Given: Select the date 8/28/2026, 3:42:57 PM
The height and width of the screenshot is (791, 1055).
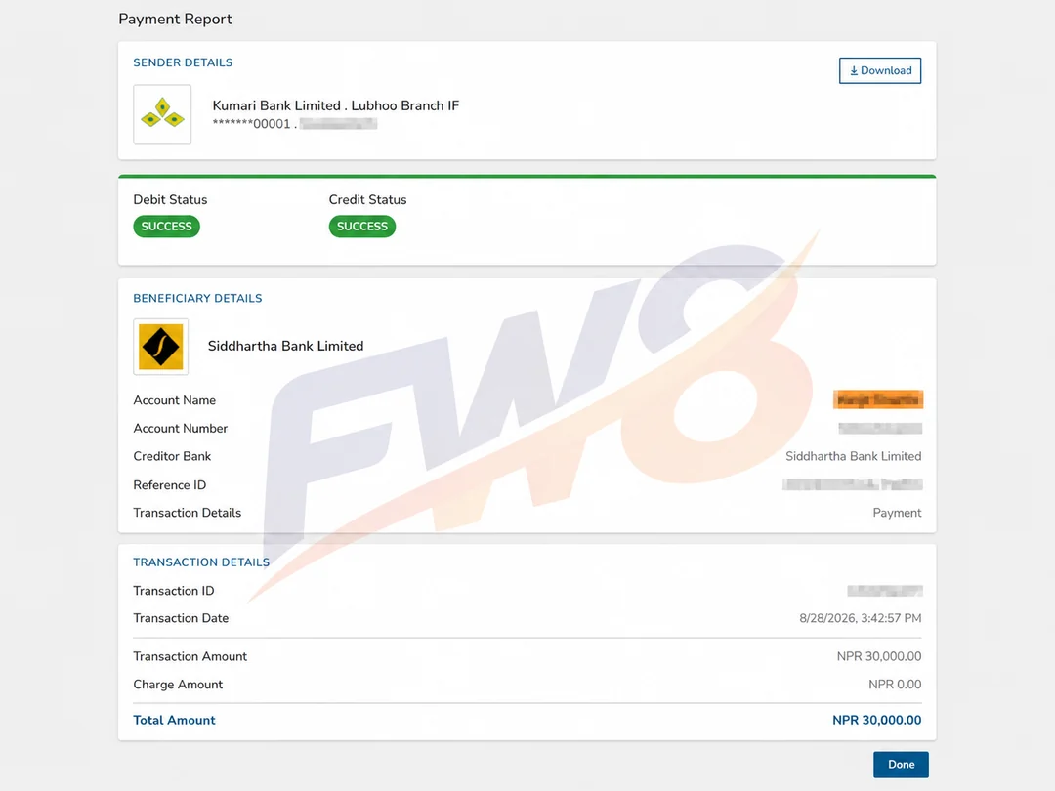Looking at the screenshot, I should (860, 618).
